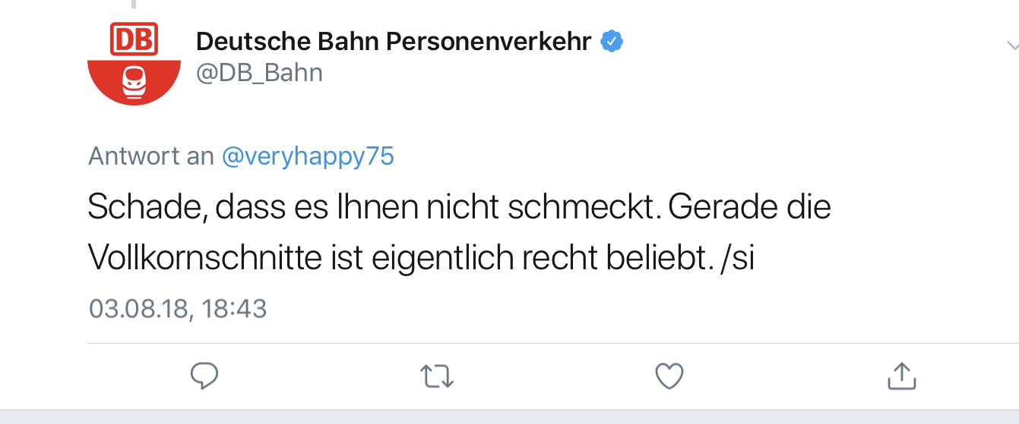Click the "Antwort an" label
The height and width of the screenshot is (424, 1019).
coord(151,156)
